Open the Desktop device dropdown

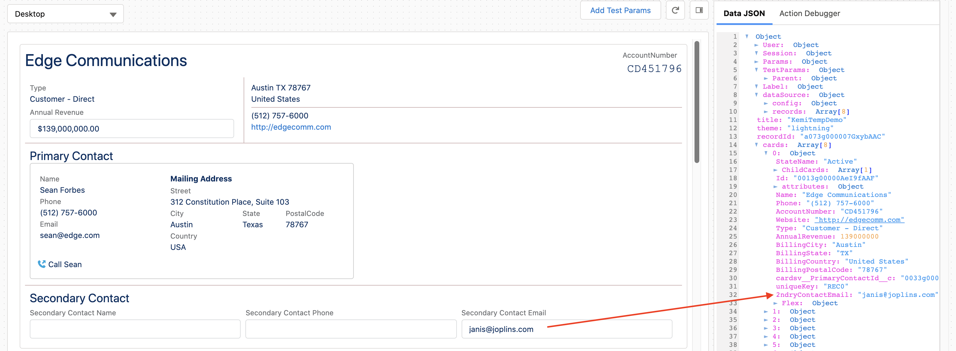pyautogui.click(x=65, y=14)
